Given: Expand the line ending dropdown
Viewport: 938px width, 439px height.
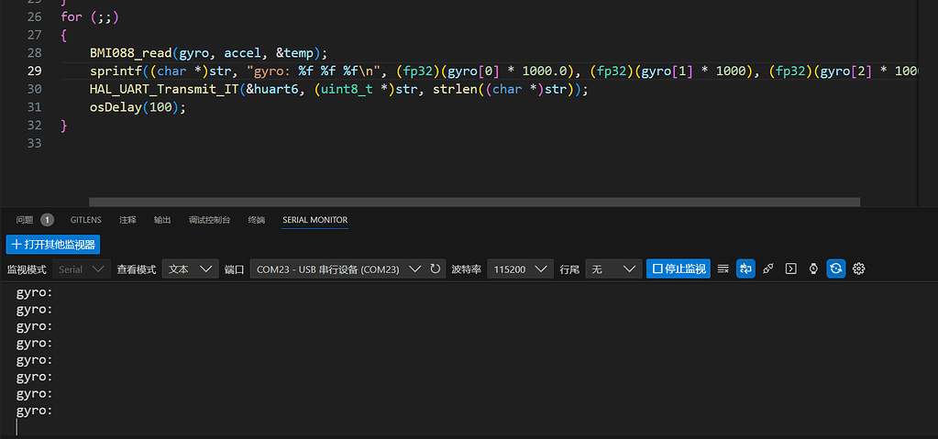Looking at the screenshot, I should pos(612,269).
